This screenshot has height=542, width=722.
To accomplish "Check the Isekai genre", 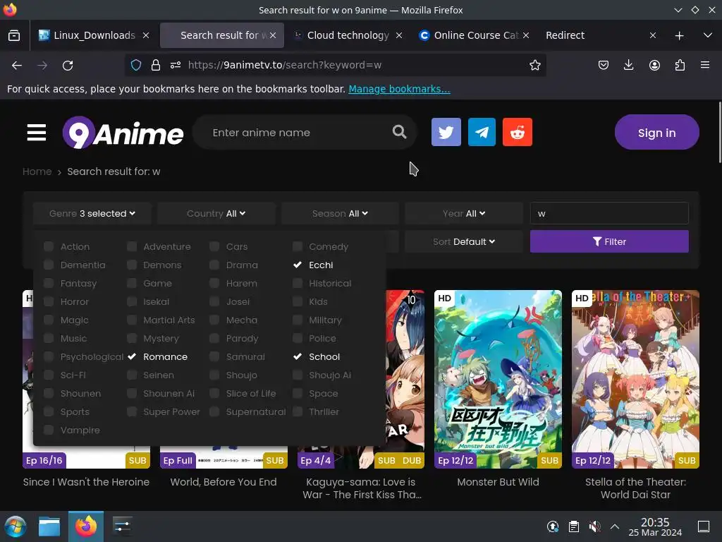I will 132,302.
